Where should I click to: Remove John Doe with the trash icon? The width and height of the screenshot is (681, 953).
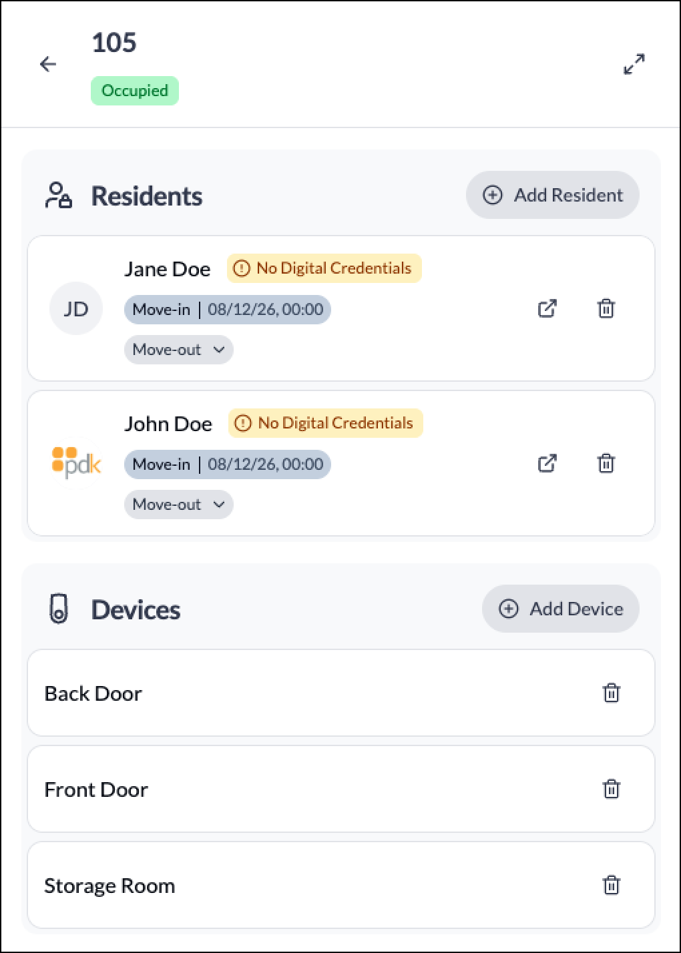(x=606, y=463)
